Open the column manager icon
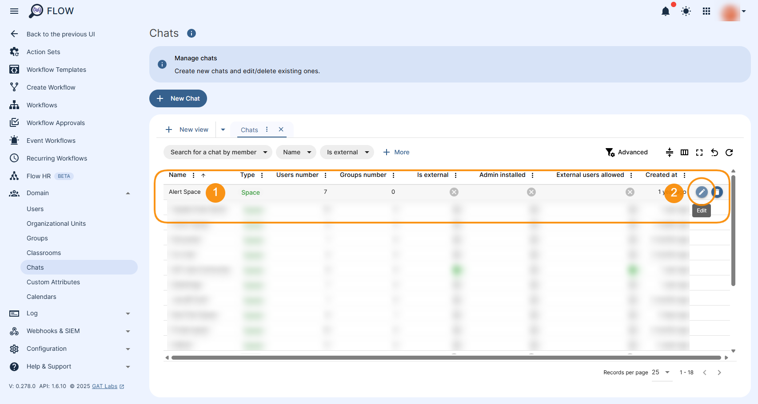Image resolution: width=758 pixels, height=404 pixels. [x=684, y=153]
